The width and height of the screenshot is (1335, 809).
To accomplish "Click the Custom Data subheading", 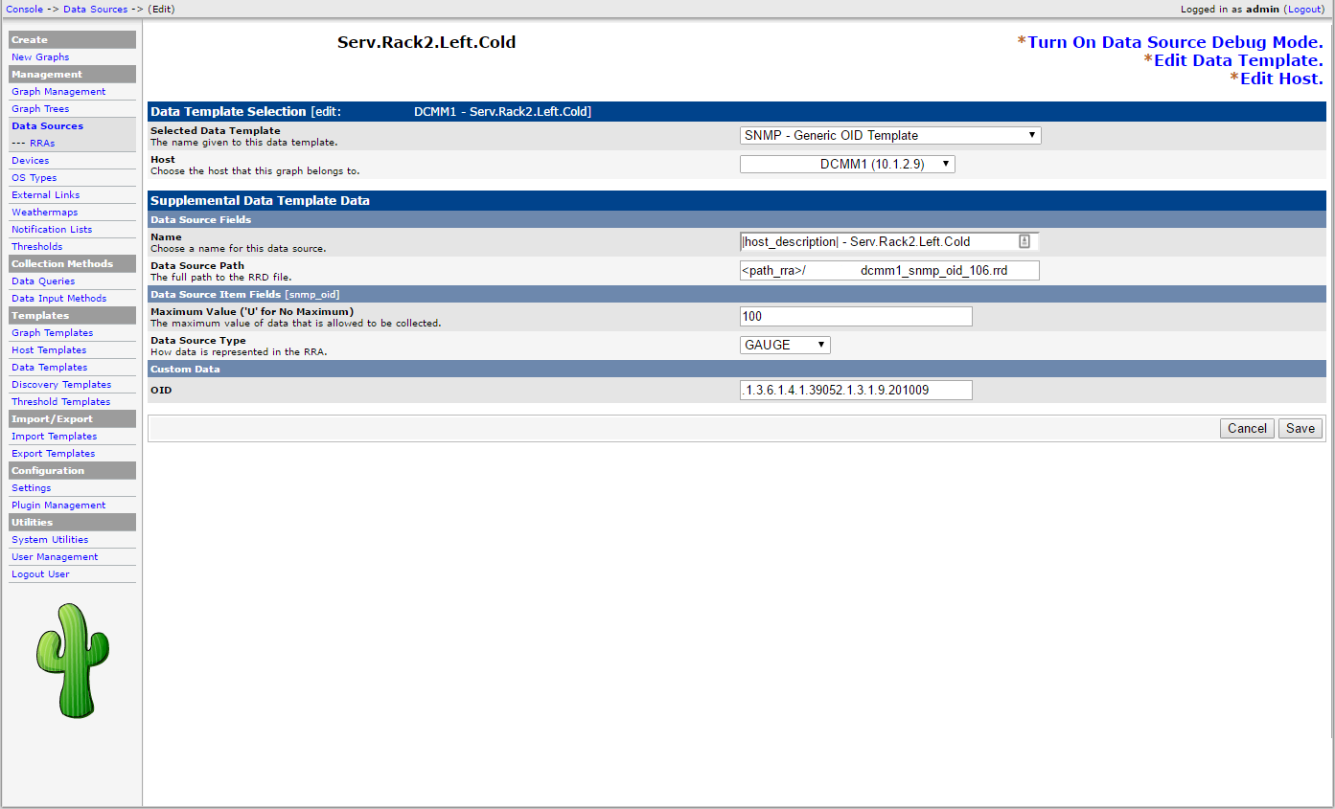I will tap(185, 369).
